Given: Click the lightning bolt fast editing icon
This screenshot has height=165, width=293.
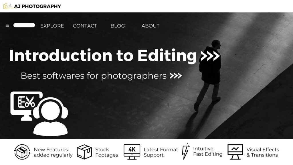Looking at the screenshot, I should [x=185, y=151].
